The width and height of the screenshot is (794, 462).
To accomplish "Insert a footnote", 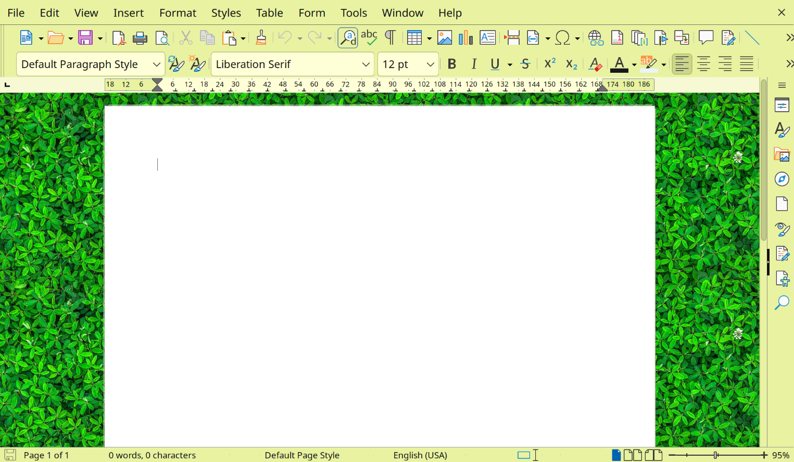I will [x=617, y=37].
